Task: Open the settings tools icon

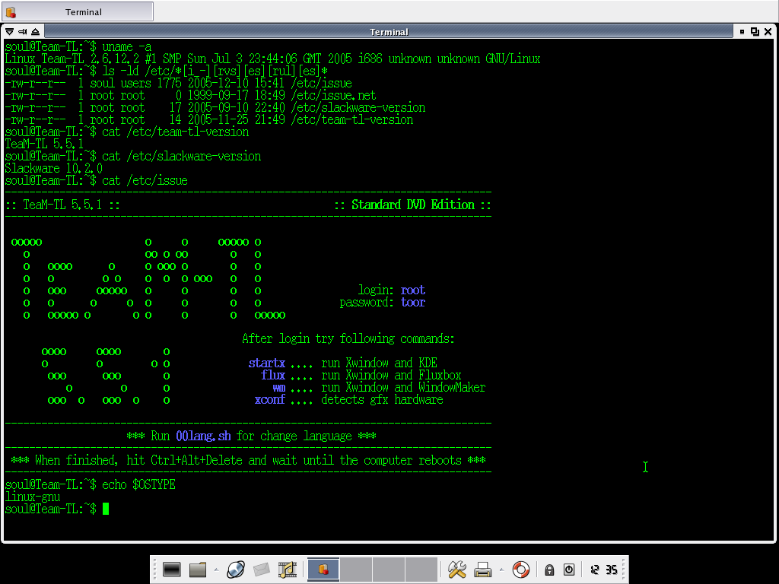Action: point(456,570)
